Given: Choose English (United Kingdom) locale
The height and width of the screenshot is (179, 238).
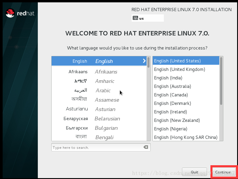Looking at the screenshot, I should click(186, 69).
